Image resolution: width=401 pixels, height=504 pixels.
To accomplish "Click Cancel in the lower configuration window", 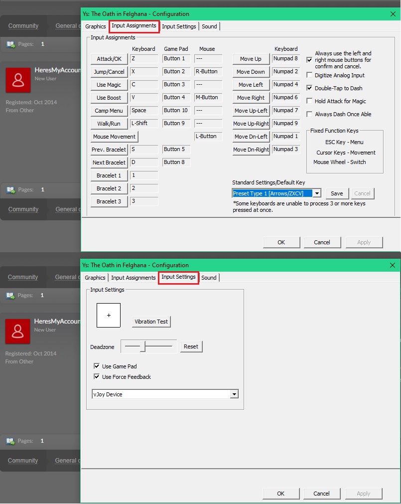I will point(321,494).
